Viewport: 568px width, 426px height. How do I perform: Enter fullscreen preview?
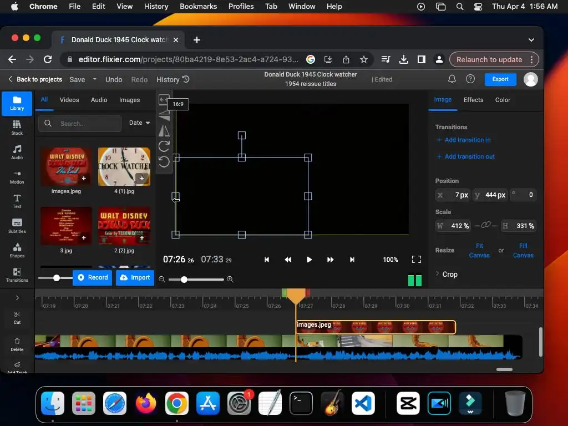point(417,260)
